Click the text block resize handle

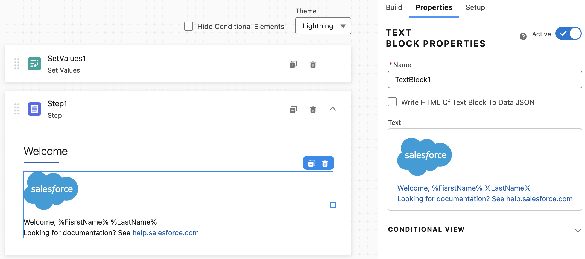(x=333, y=205)
